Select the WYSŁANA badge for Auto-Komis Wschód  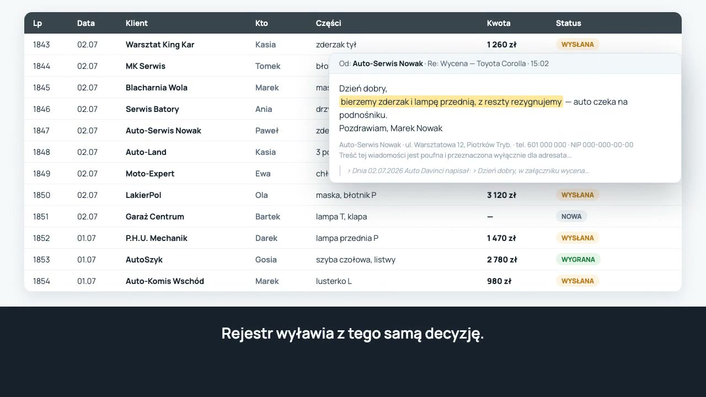[577, 281]
